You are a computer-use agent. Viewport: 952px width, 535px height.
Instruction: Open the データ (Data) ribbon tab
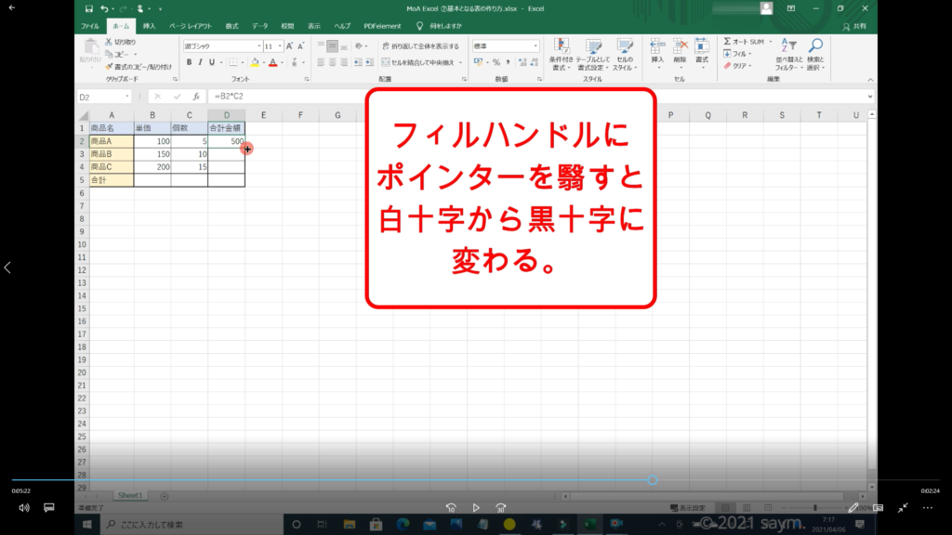click(x=259, y=26)
